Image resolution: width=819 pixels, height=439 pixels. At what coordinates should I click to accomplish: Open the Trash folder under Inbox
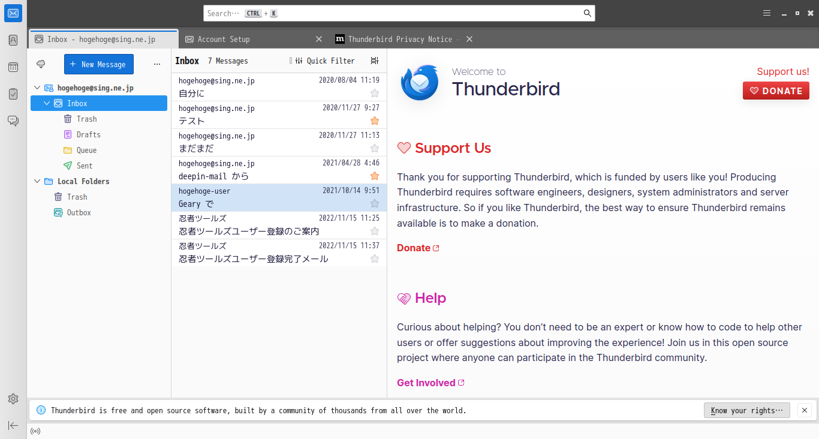(99, 119)
